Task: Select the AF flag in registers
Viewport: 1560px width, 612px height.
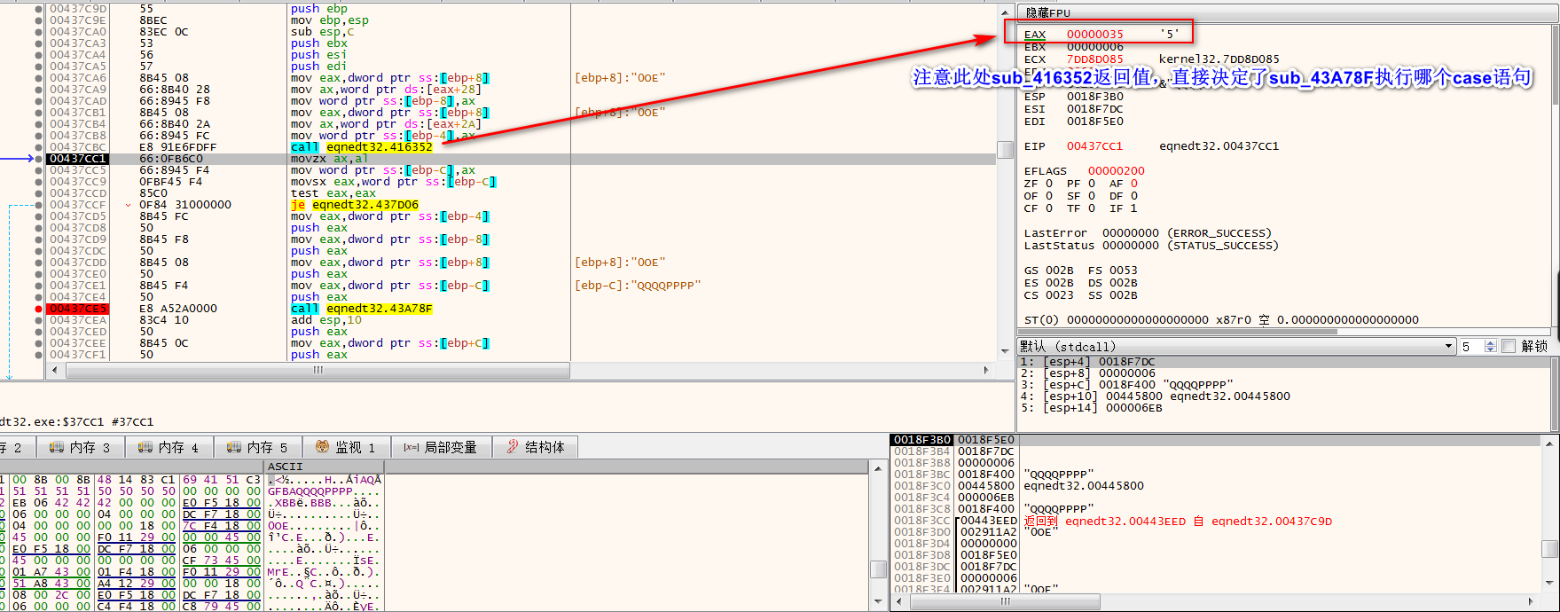Action: point(1124,184)
